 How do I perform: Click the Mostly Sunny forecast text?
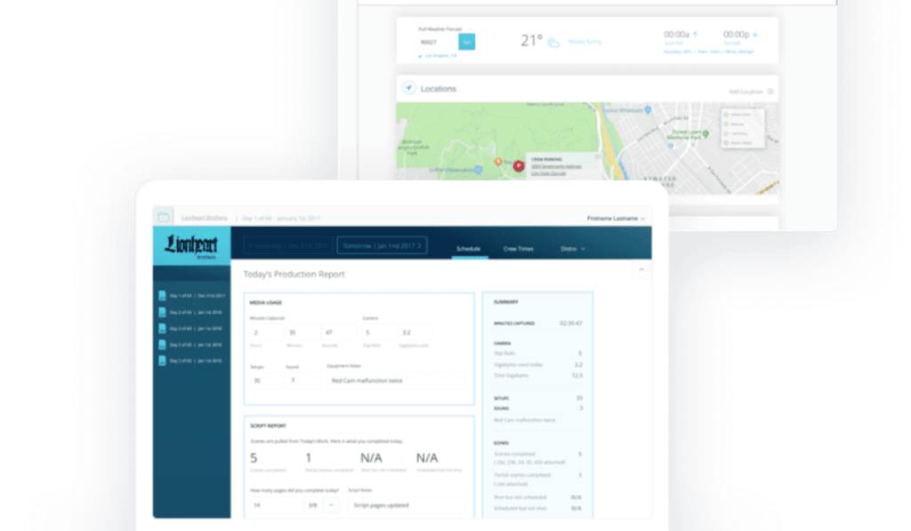tap(584, 42)
